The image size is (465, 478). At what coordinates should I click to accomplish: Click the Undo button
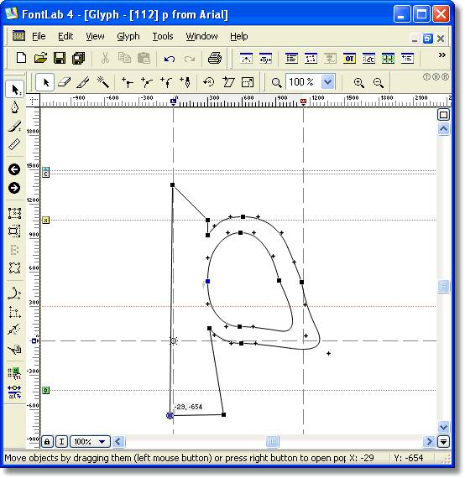point(170,58)
